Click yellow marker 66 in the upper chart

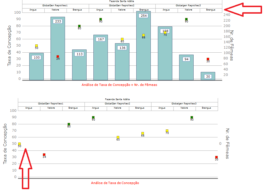click(x=144, y=35)
